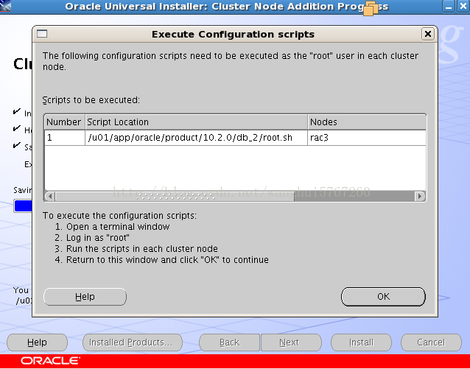Open the installer window menu icon
470x369 pixels.
(5, 6)
